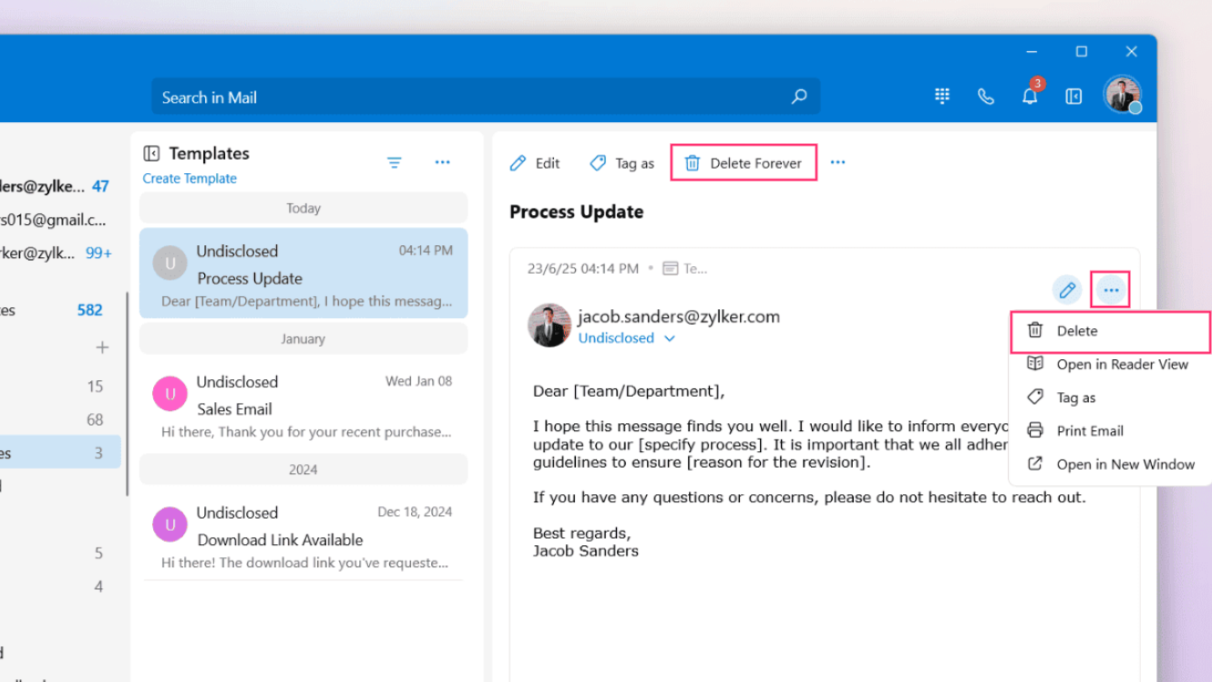Open toolbar more options beside Delete Forever
This screenshot has width=1212, height=682.
click(838, 162)
